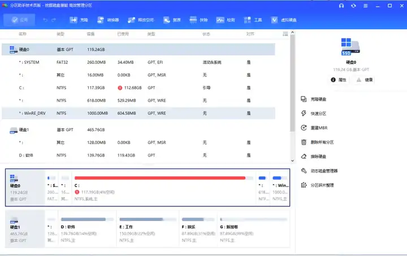The image size is (407, 256).
Task: Select the F: 娱乐 partition in the disk map
Action: (x=198, y=229)
